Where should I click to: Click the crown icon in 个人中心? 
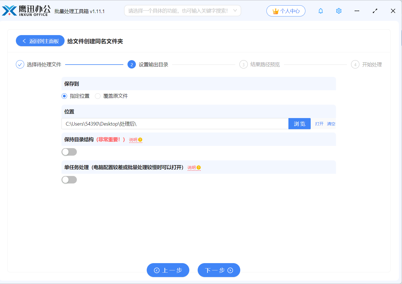click(275, 11)
